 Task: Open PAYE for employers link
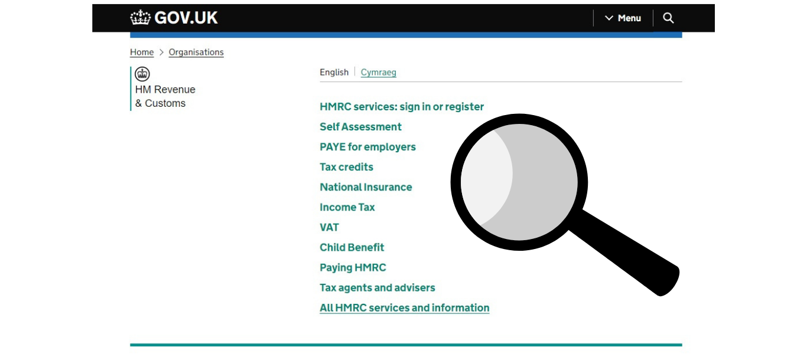point(367,147)
